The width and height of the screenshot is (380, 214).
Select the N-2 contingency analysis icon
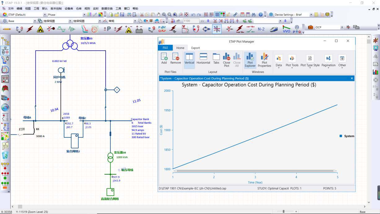click(x=261, y=29)
